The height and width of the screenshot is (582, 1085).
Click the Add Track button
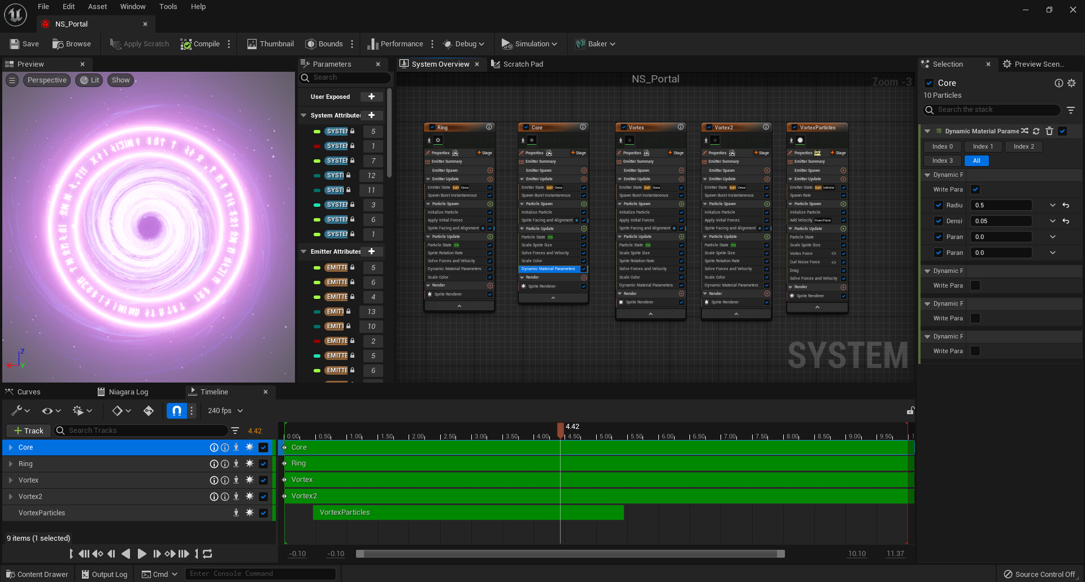click(29, 431)
